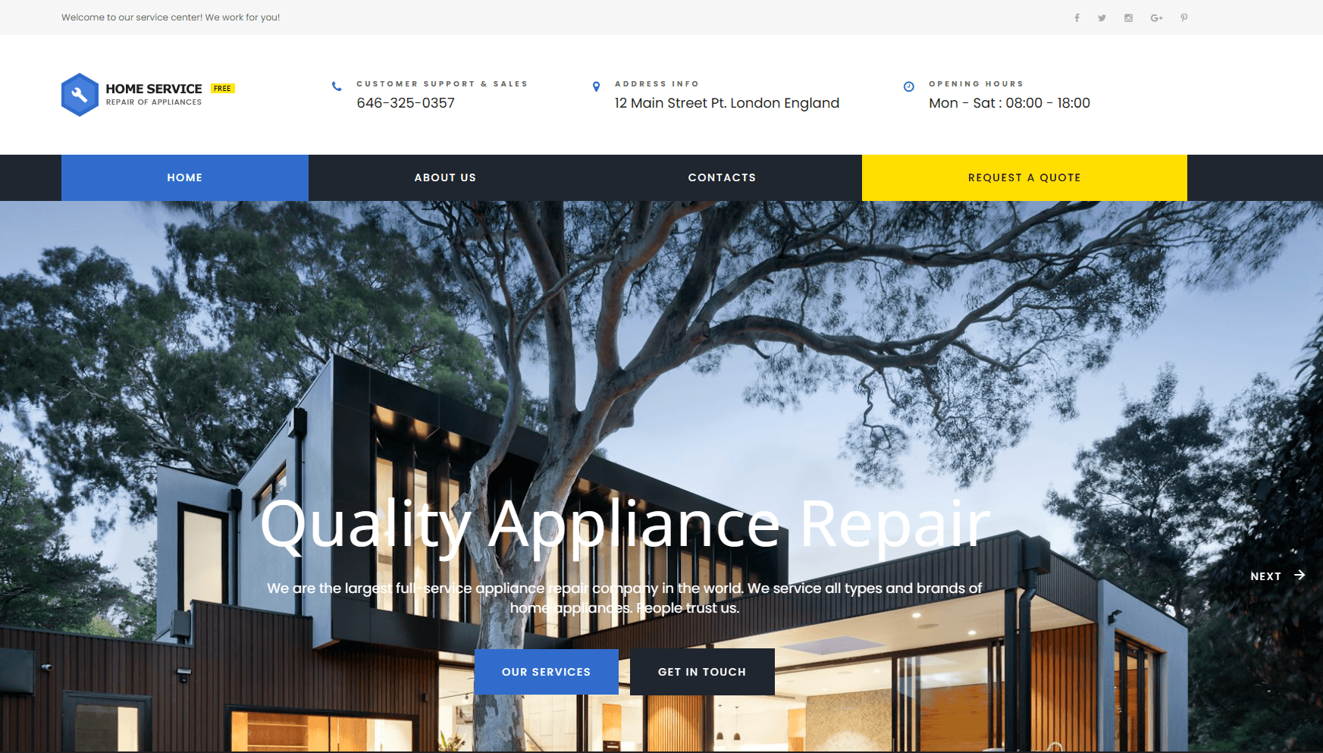Click the OUR SERVICES button
Screen dimensions: 1323x753
pyautogui.click(x=546, y=672)
